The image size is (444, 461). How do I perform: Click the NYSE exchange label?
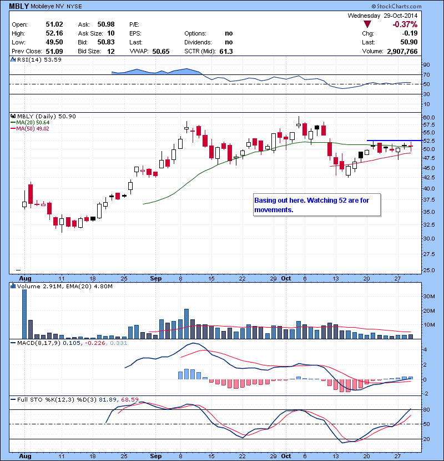[74, 7]
